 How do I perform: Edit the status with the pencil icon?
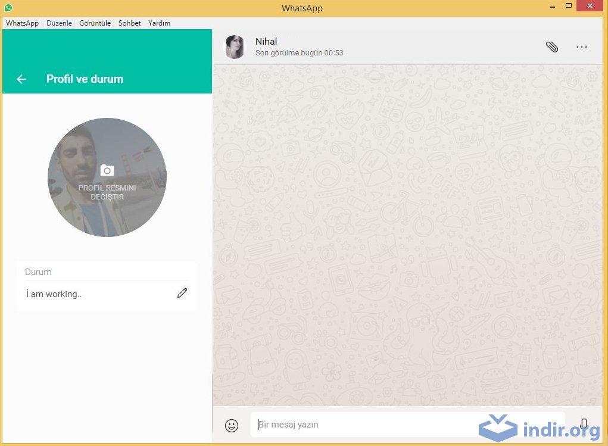[182, 293]
